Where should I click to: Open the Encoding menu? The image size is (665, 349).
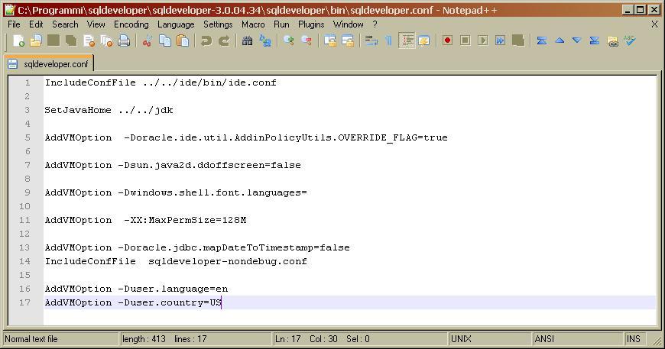click(131, 24)
